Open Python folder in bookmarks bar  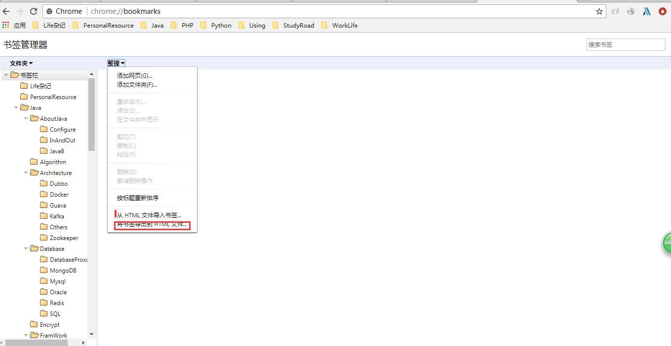(x=216, y=25)
